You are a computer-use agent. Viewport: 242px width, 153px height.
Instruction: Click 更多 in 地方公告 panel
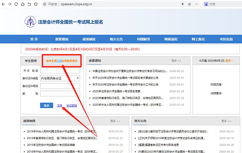(x=226, y=121)
